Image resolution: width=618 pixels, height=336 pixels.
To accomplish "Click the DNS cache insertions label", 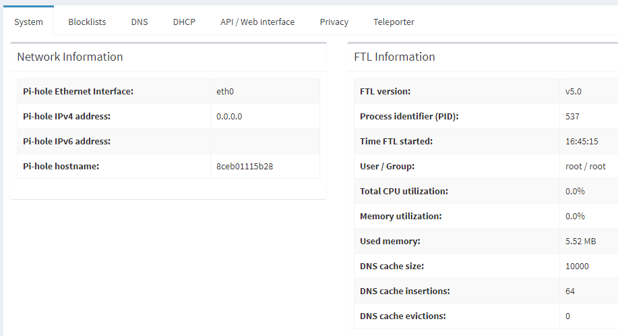I will (404, 291).
